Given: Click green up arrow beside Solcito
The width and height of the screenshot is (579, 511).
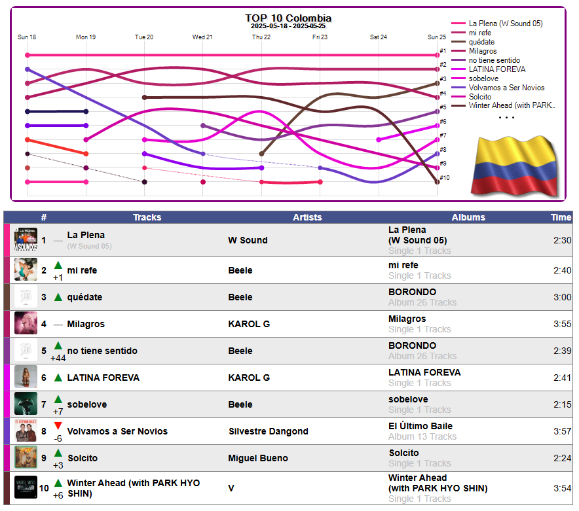Looking at the screenshot, I should coord(58,453).
